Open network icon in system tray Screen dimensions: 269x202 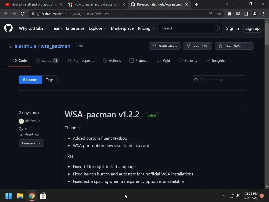pyautogui.click(x=231, y=196)
